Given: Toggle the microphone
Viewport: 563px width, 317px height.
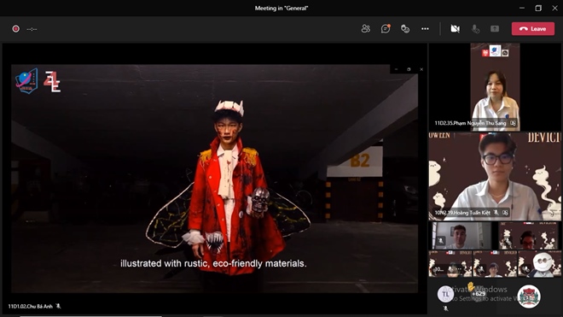Looking at the screenshot, I should click(x=475, y=29).
